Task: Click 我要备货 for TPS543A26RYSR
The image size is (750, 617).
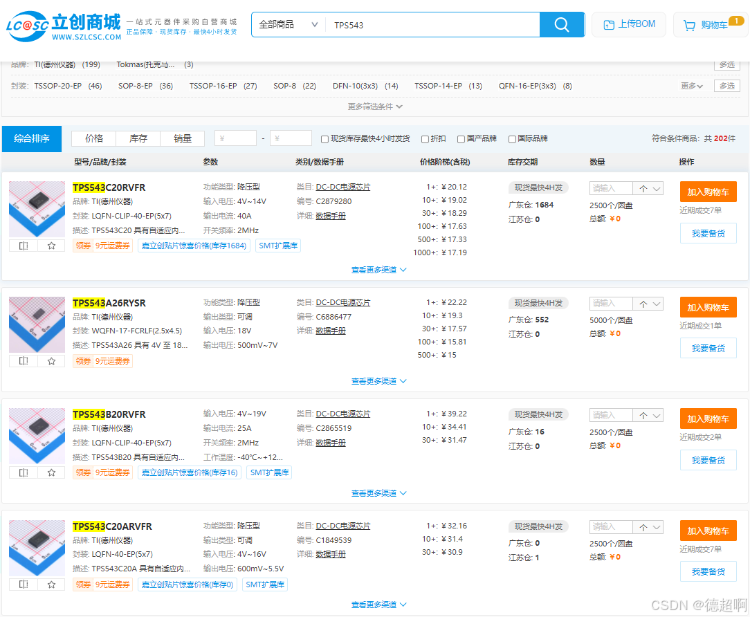Action: pyautogui.click(x=708, y=348)
